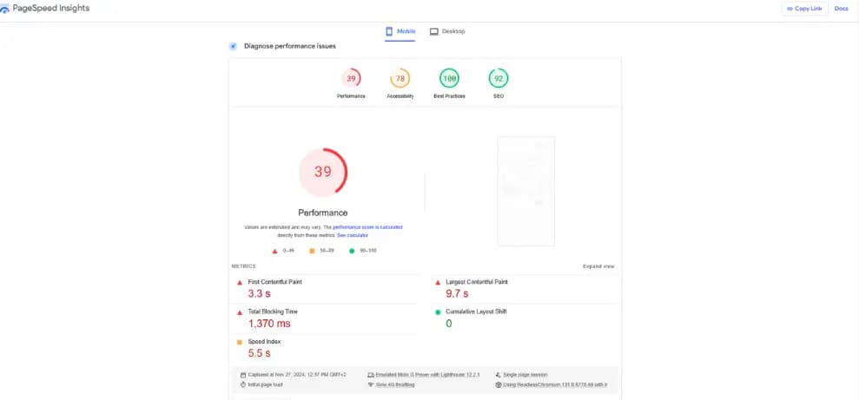The image size is (859, 400).
Task: Click the icon beside Single page session
Action: point(498,375)
